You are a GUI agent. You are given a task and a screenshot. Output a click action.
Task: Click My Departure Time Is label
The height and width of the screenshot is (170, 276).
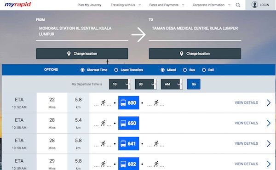tap(87, 84)
